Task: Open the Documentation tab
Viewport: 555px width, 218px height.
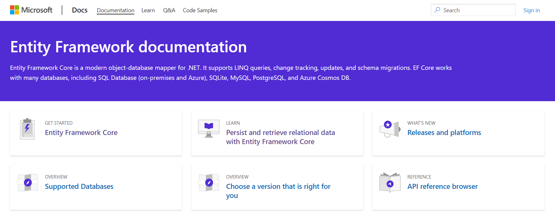Action: [116, 10]
